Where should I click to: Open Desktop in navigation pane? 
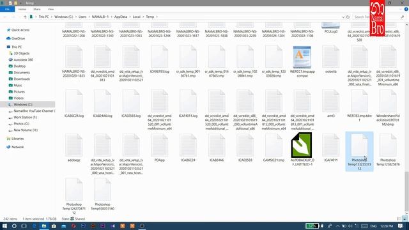(x=20, y=66)
